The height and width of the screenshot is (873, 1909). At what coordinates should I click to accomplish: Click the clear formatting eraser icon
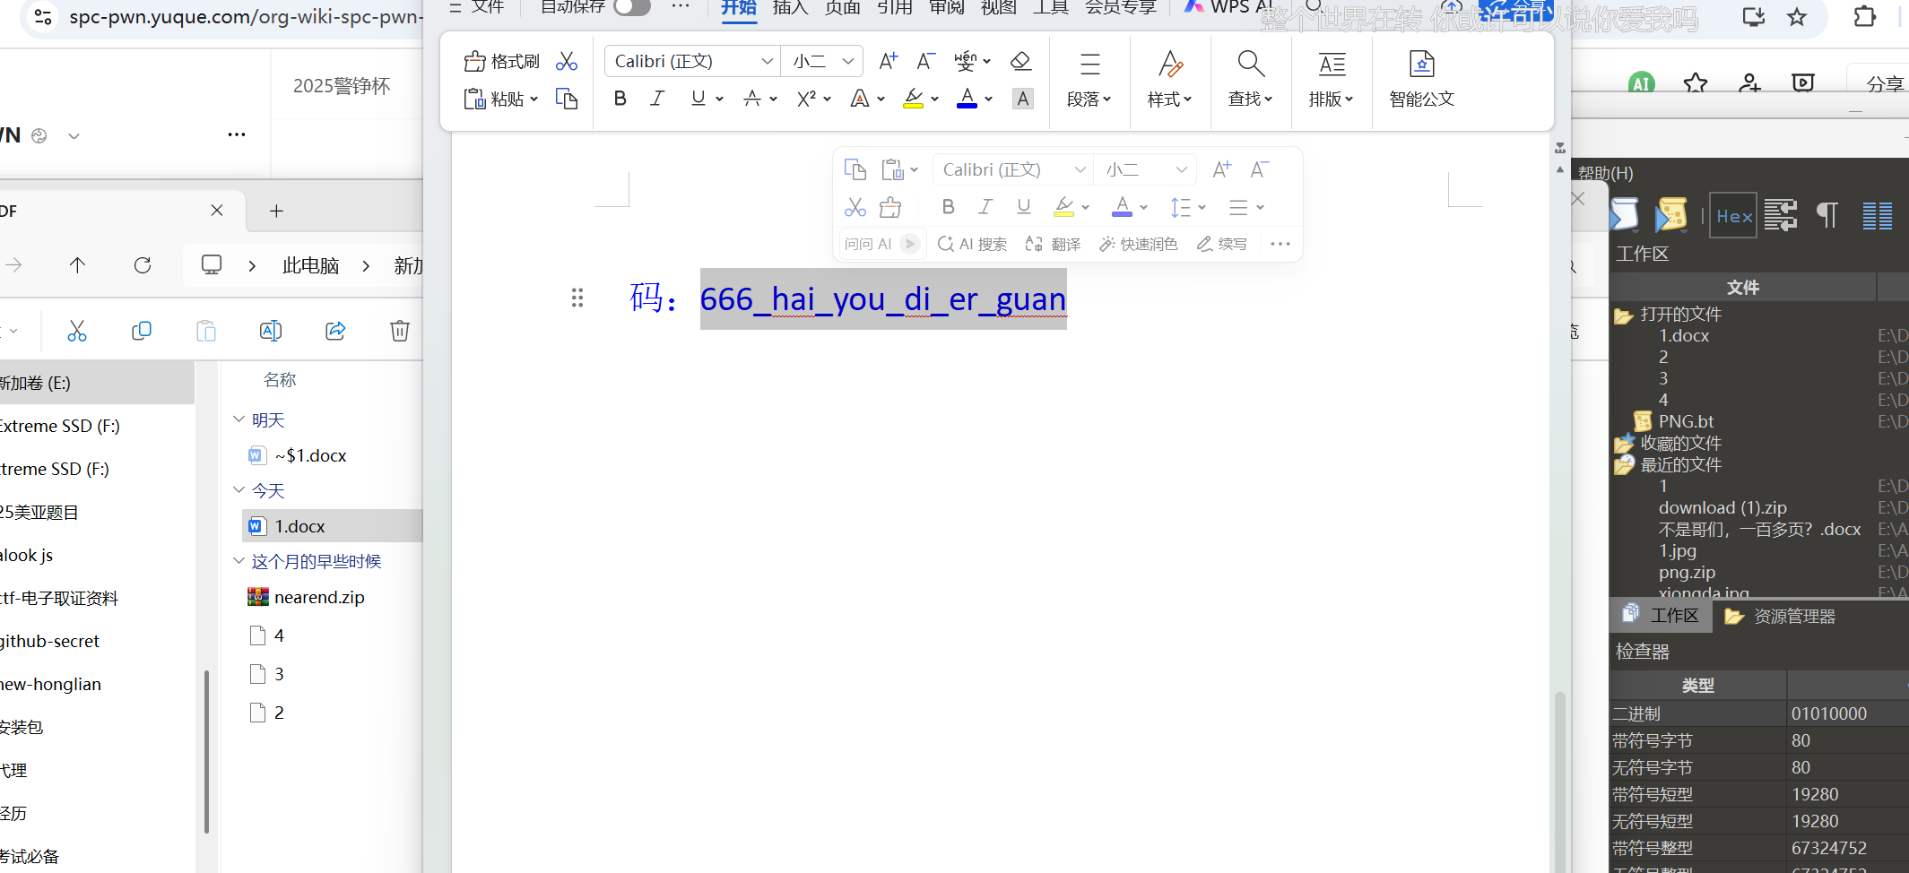point(1020,61)
